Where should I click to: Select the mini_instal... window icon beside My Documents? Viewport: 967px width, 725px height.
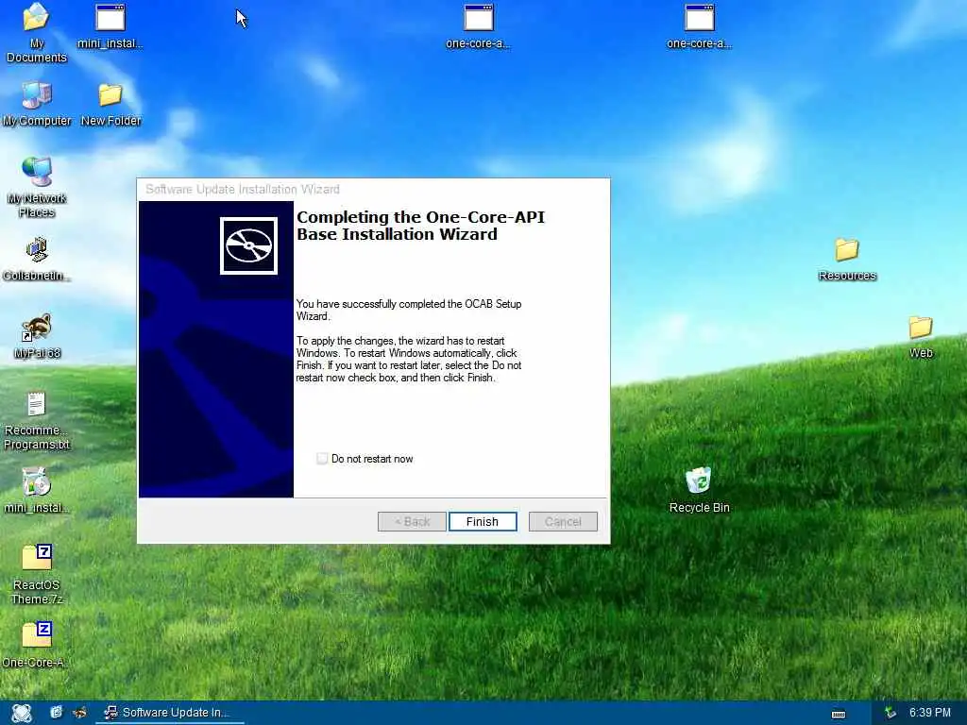point(110,26)
